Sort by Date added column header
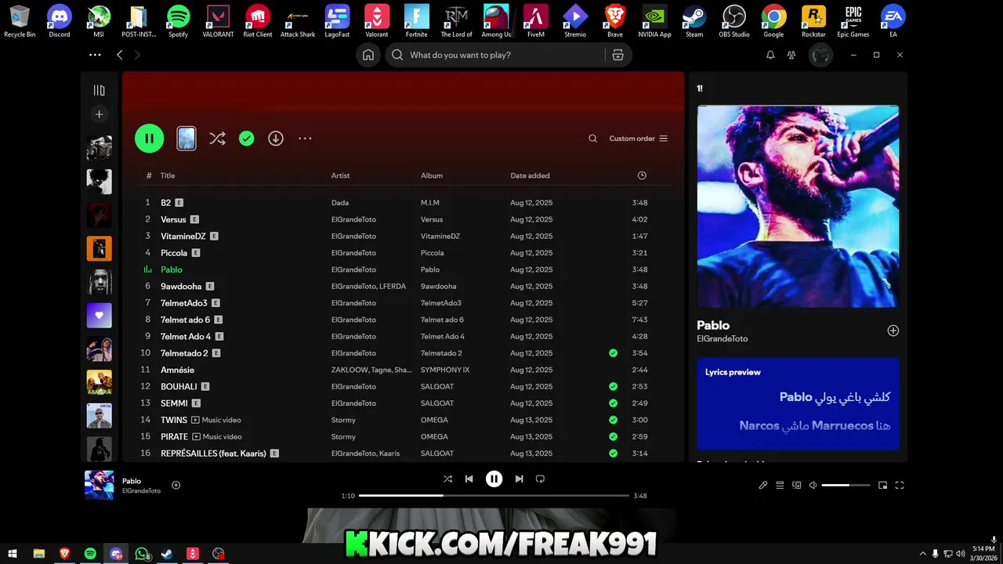The width and height of the screenshot is (1003, 564). (x=530, y=175)
